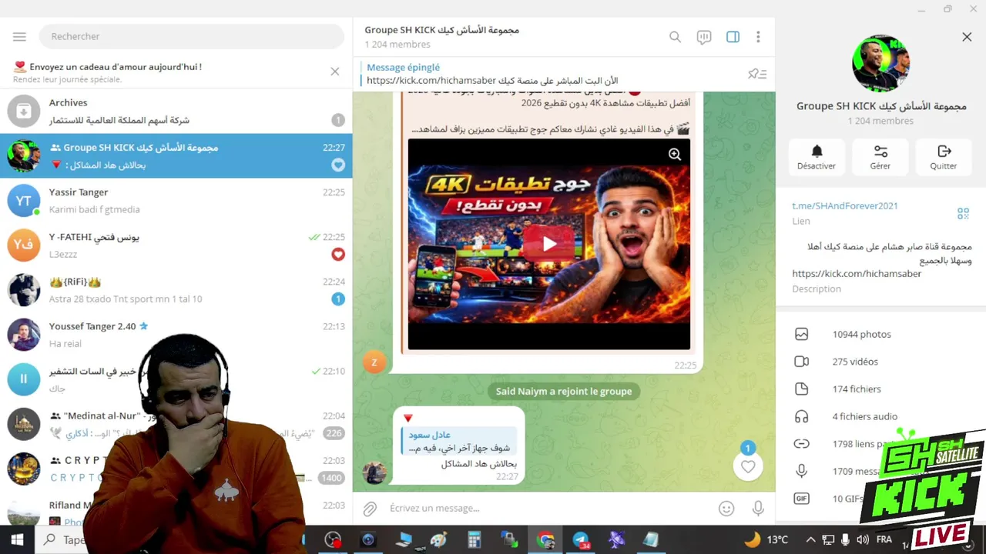Click the quoted reply from عادل سعود
Image resolution: width=986 pixels, height=554 pixels.
pos(458,442)
